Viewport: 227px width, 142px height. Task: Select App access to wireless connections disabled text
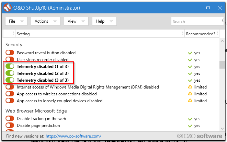[x=57, y=94]
